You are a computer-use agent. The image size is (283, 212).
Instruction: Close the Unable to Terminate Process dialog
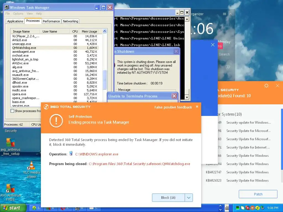(x=174, y=96)
